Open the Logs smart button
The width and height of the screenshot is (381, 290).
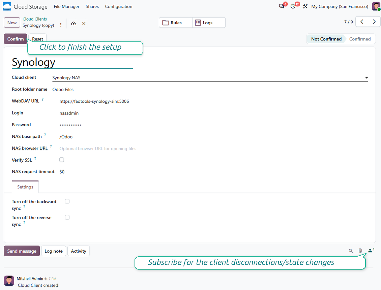click(209, 23)
